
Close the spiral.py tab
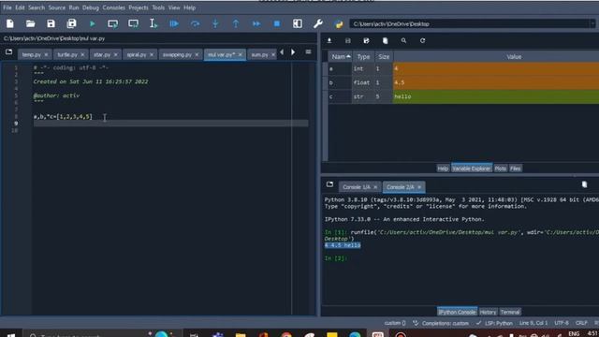point(152,54)
